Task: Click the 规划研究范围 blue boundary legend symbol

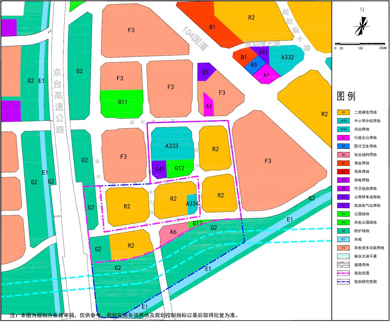Action: (343, 282)
